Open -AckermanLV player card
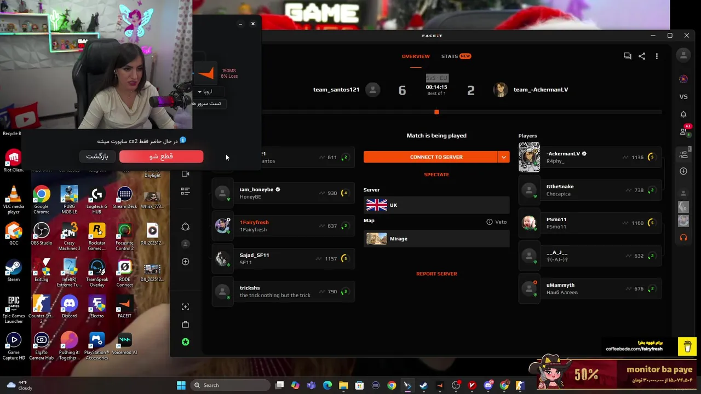 [590, 157]
